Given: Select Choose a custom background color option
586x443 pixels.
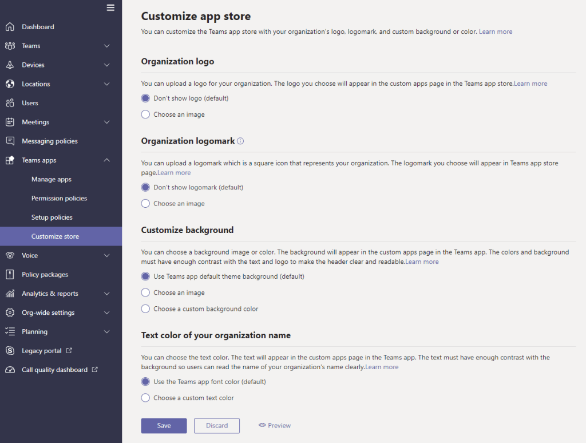Looking at the screenshot, I should click(x=145, y=309).
